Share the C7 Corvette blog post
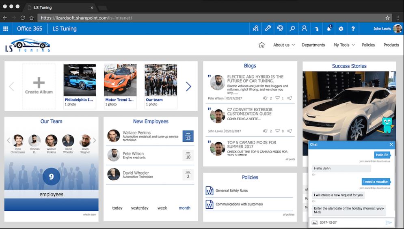 [289, 131]
